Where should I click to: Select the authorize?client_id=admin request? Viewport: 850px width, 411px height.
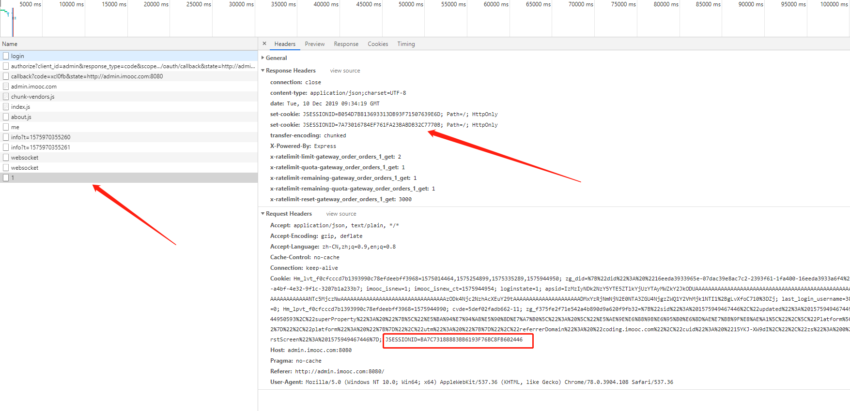(x=129, y=66)
